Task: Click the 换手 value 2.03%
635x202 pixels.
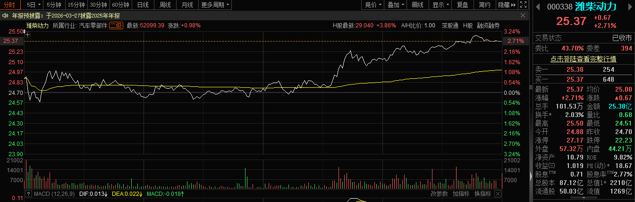Action: click(575, 115)
